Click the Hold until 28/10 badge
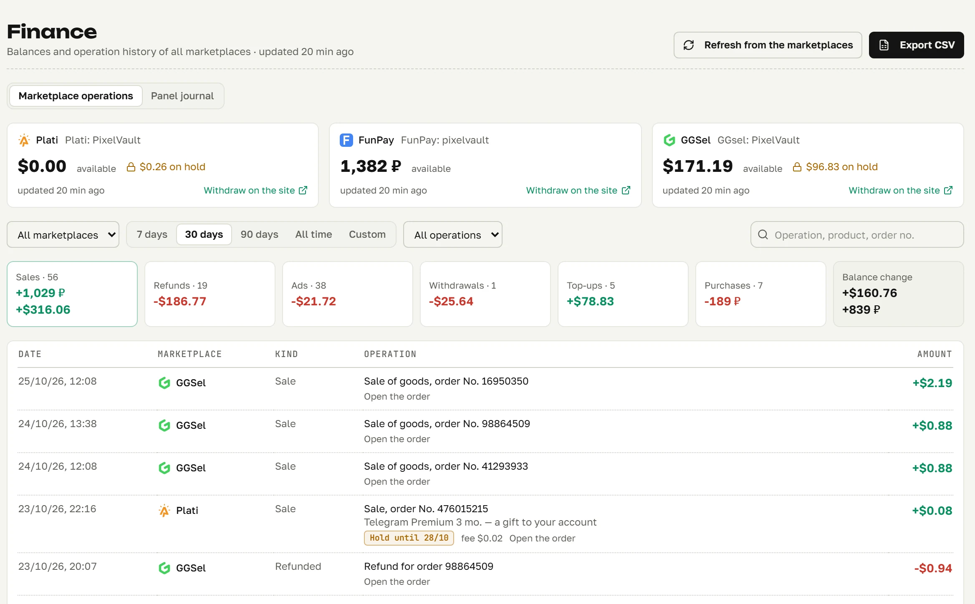Image resolution: width=975 pixels, height=604 pixels. [x=409, y=538]
